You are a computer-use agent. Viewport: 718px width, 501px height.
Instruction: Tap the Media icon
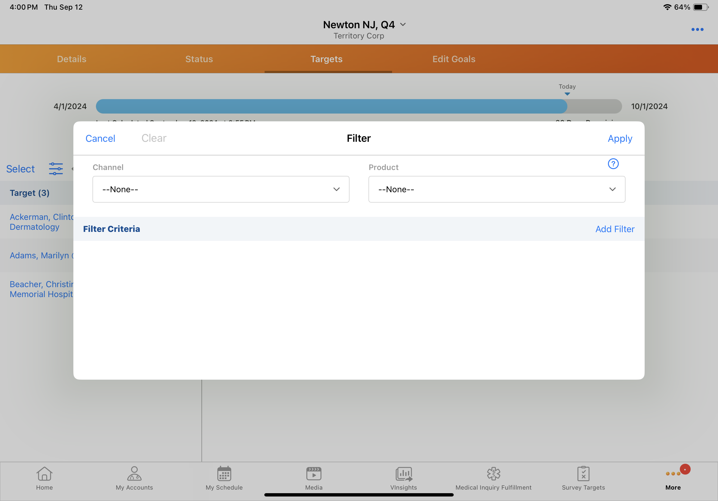pos(314,474)
